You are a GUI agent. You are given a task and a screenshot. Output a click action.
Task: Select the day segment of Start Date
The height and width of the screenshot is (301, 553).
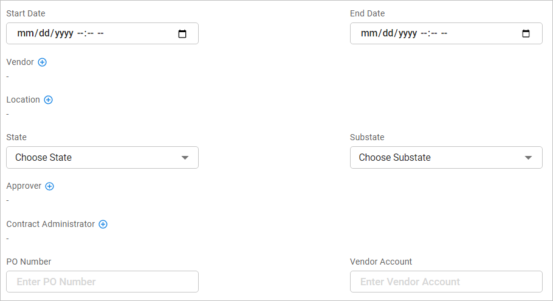coord(43,34)
